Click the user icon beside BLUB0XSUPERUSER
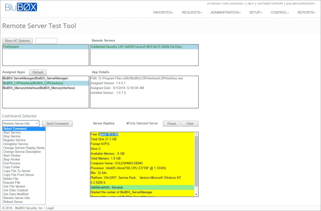Viewport: 321px width, 211px height. click(x=287, y=4)
